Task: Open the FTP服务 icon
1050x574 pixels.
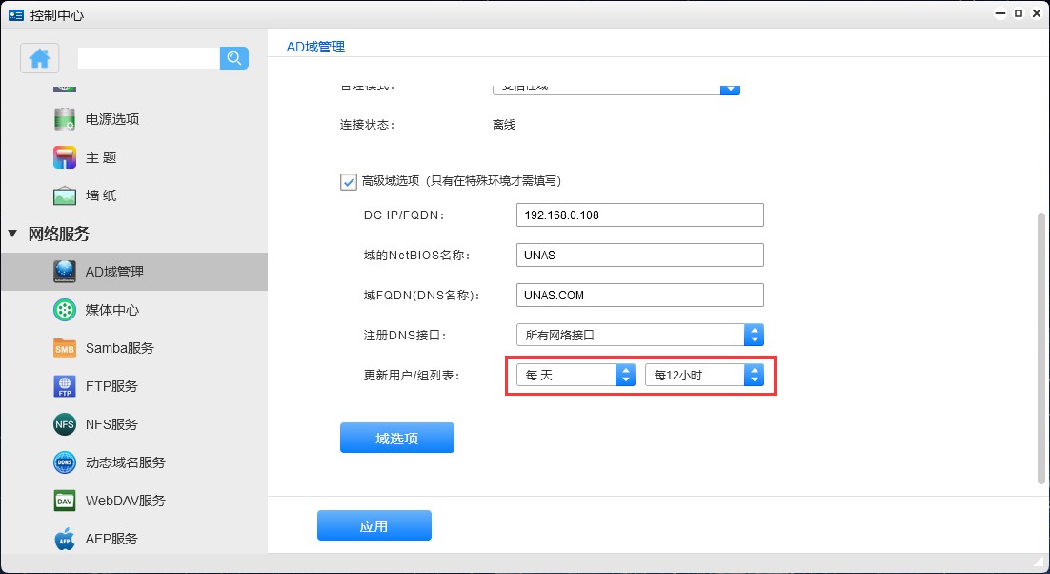Action: pos(65,386)
